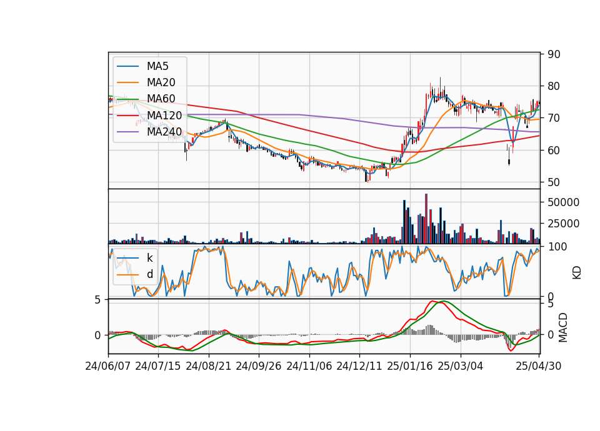Click the MA120 legend label

point(164,115)
